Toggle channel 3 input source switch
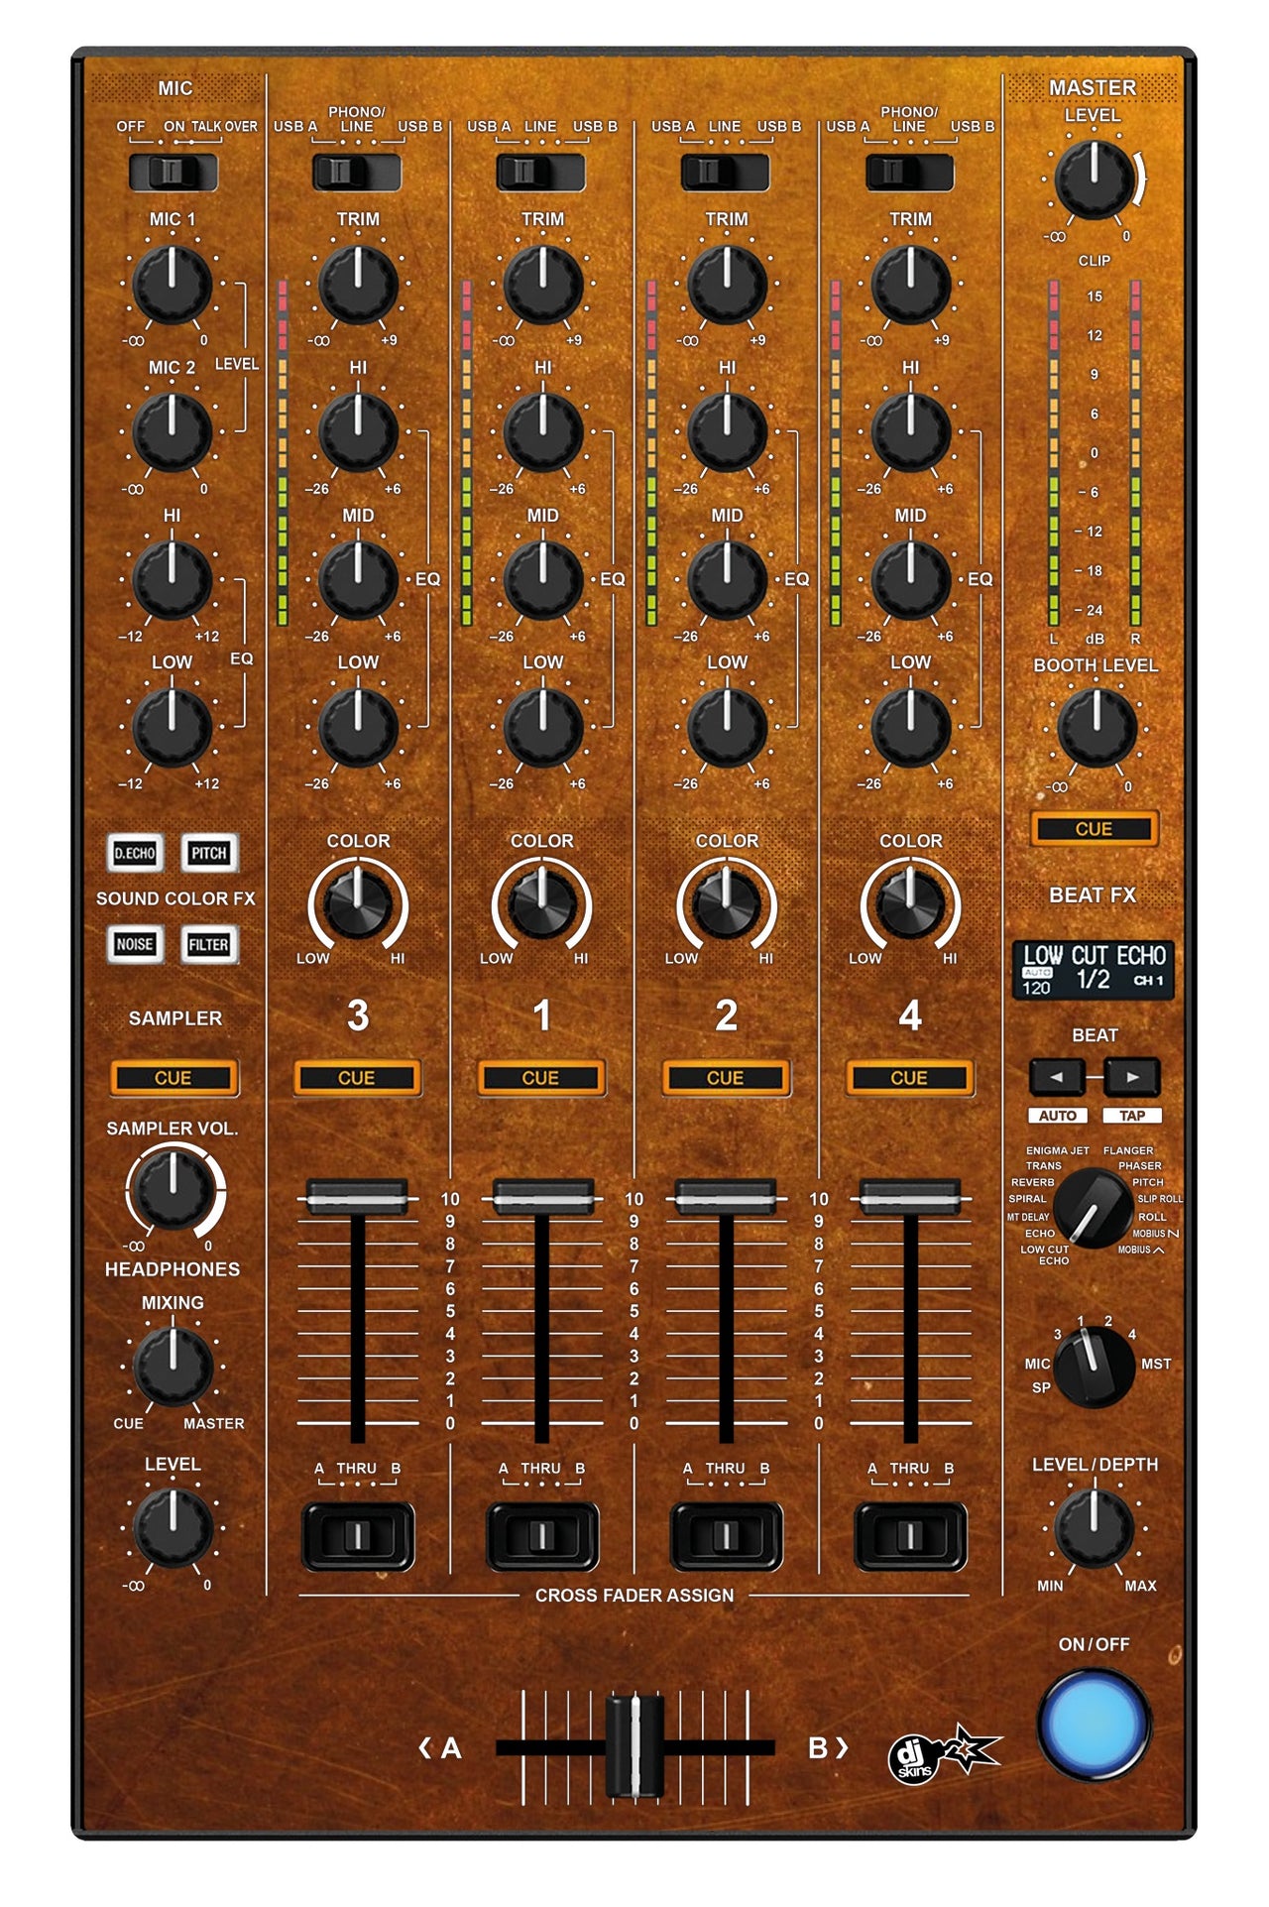 click(x=357, y=173)
